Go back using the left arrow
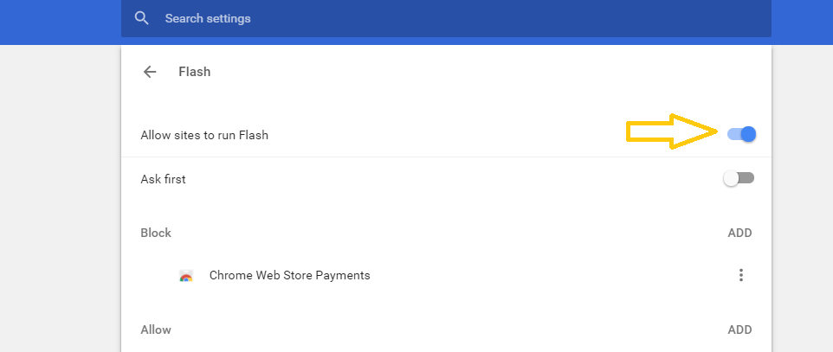This screenshot has width=833, height=352. coord(150,72)
